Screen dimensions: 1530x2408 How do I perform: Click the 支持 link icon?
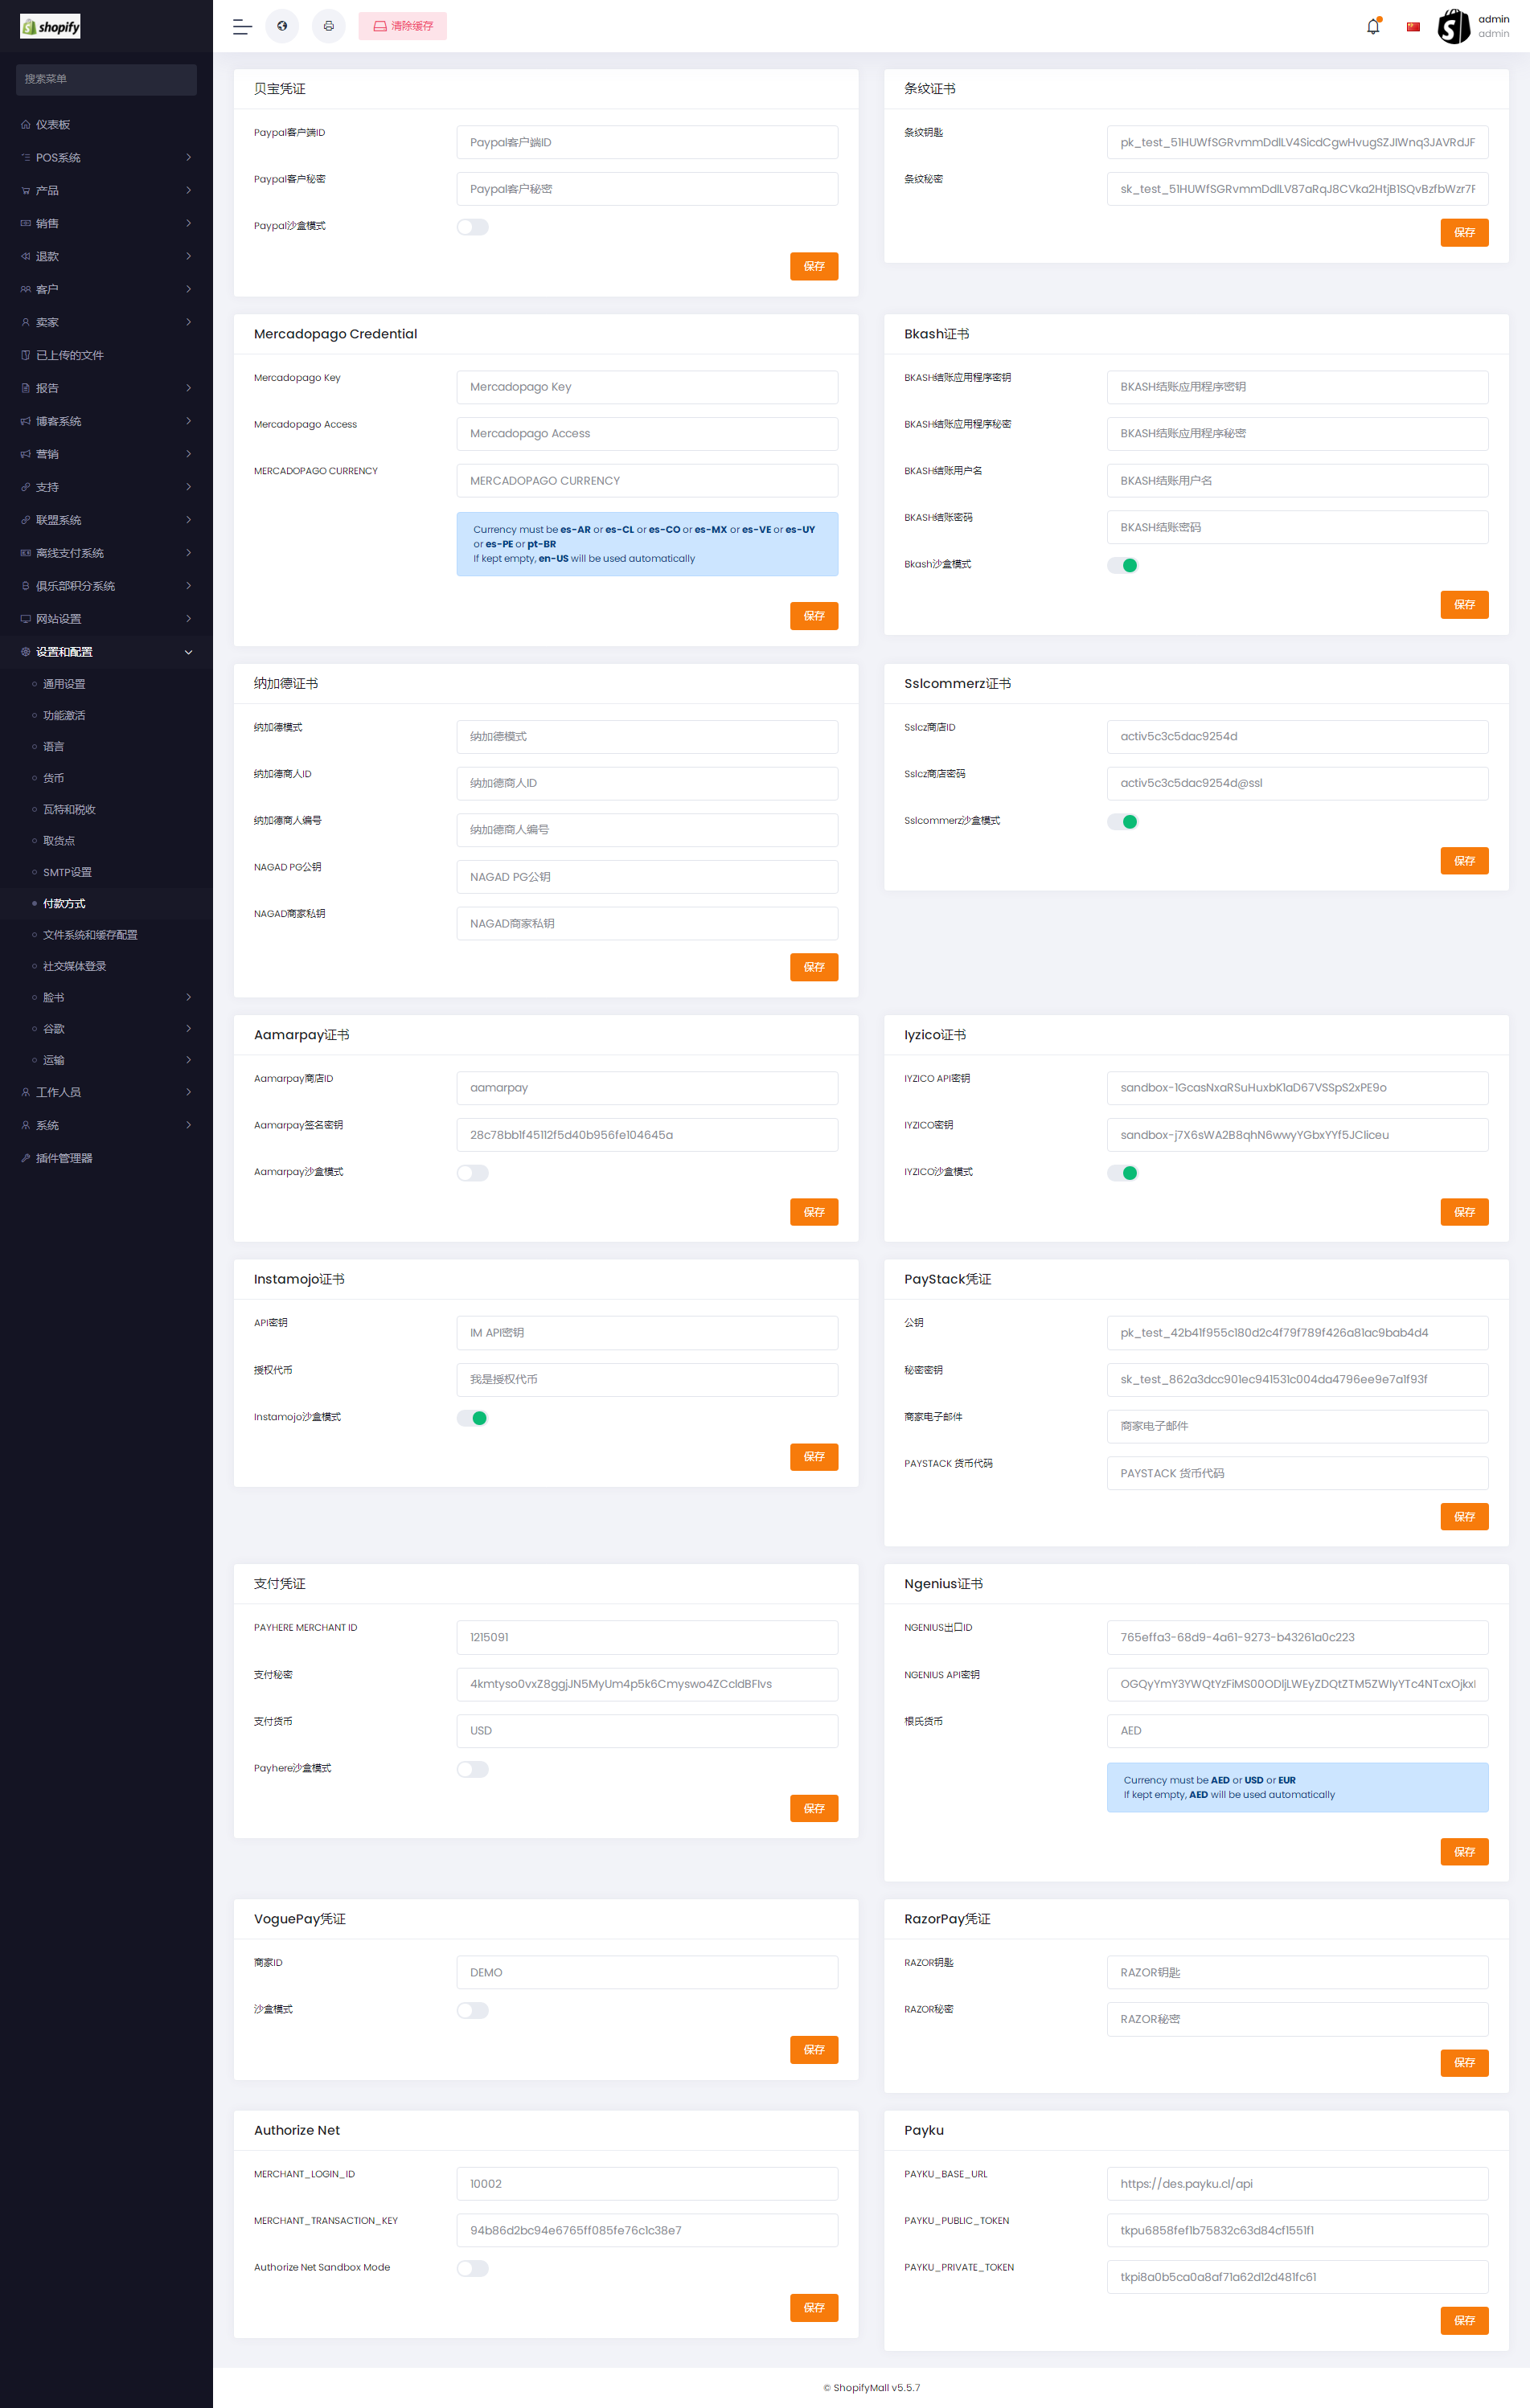(26, 487)
